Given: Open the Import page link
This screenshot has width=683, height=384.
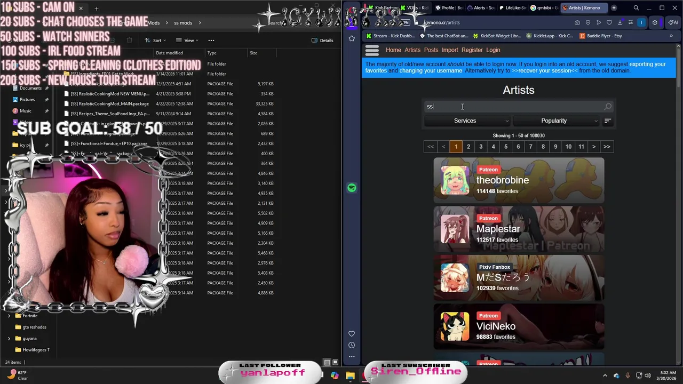Looking at the screenshot, I should tap(450, 50).
